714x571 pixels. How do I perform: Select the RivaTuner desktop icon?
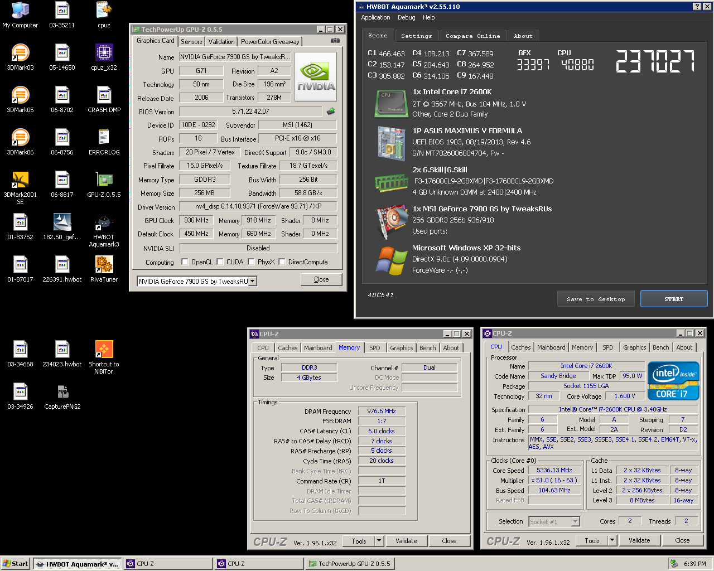(104, 269)
